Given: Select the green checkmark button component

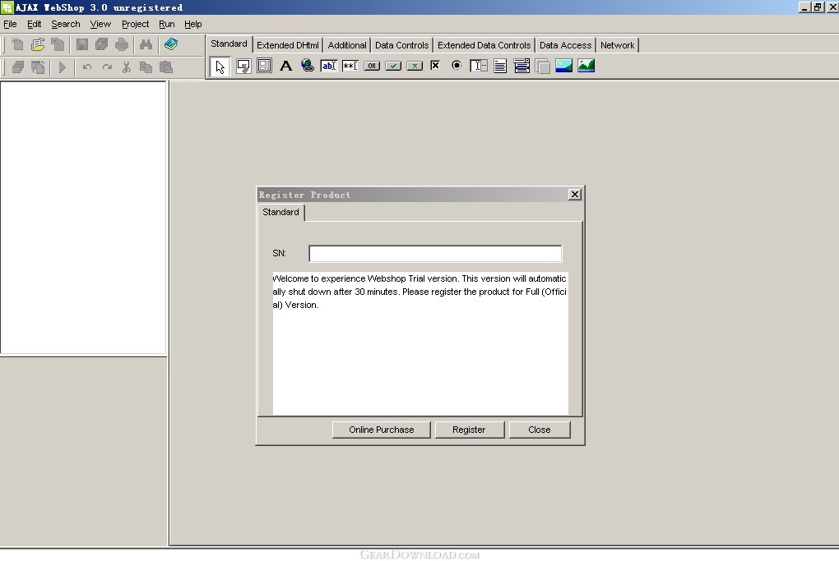Looking at the screenshot, I should pyautogui.click(x=393, y=66).
